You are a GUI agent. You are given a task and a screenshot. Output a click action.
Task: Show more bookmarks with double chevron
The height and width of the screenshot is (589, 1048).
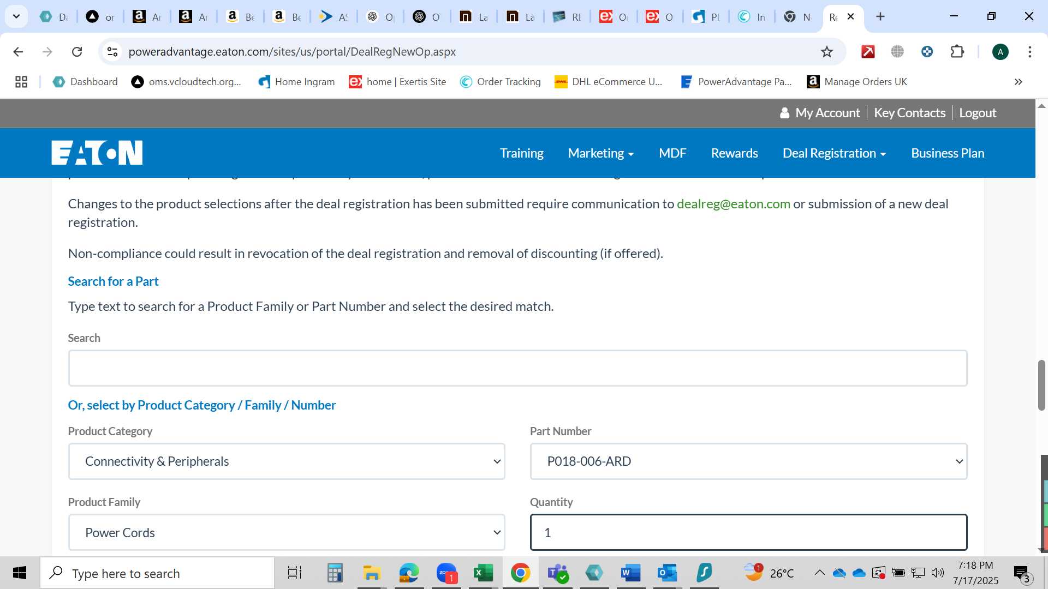tap(1019, 82)
